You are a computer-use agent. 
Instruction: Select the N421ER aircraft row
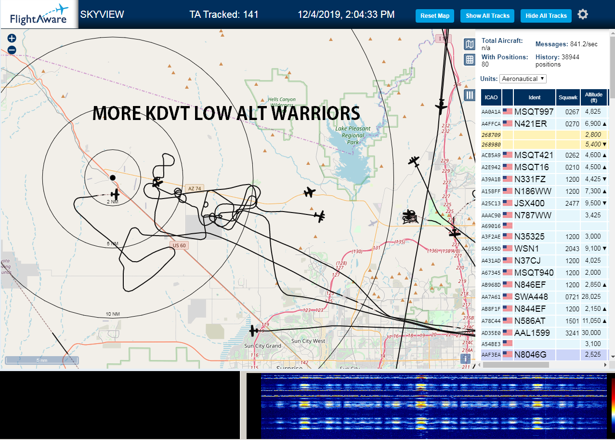point(545,124)
